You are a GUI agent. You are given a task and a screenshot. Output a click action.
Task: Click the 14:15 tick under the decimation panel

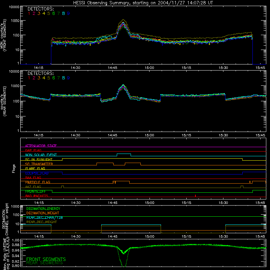click(x=39, y=237)
